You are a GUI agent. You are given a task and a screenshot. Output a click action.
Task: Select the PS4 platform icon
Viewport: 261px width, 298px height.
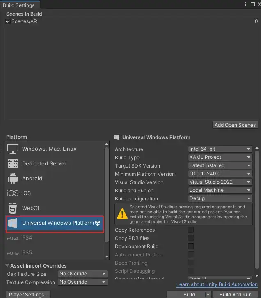13,238
